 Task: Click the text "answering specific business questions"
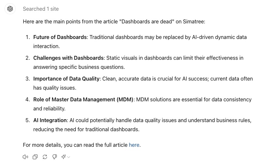[x=78, y=67]
